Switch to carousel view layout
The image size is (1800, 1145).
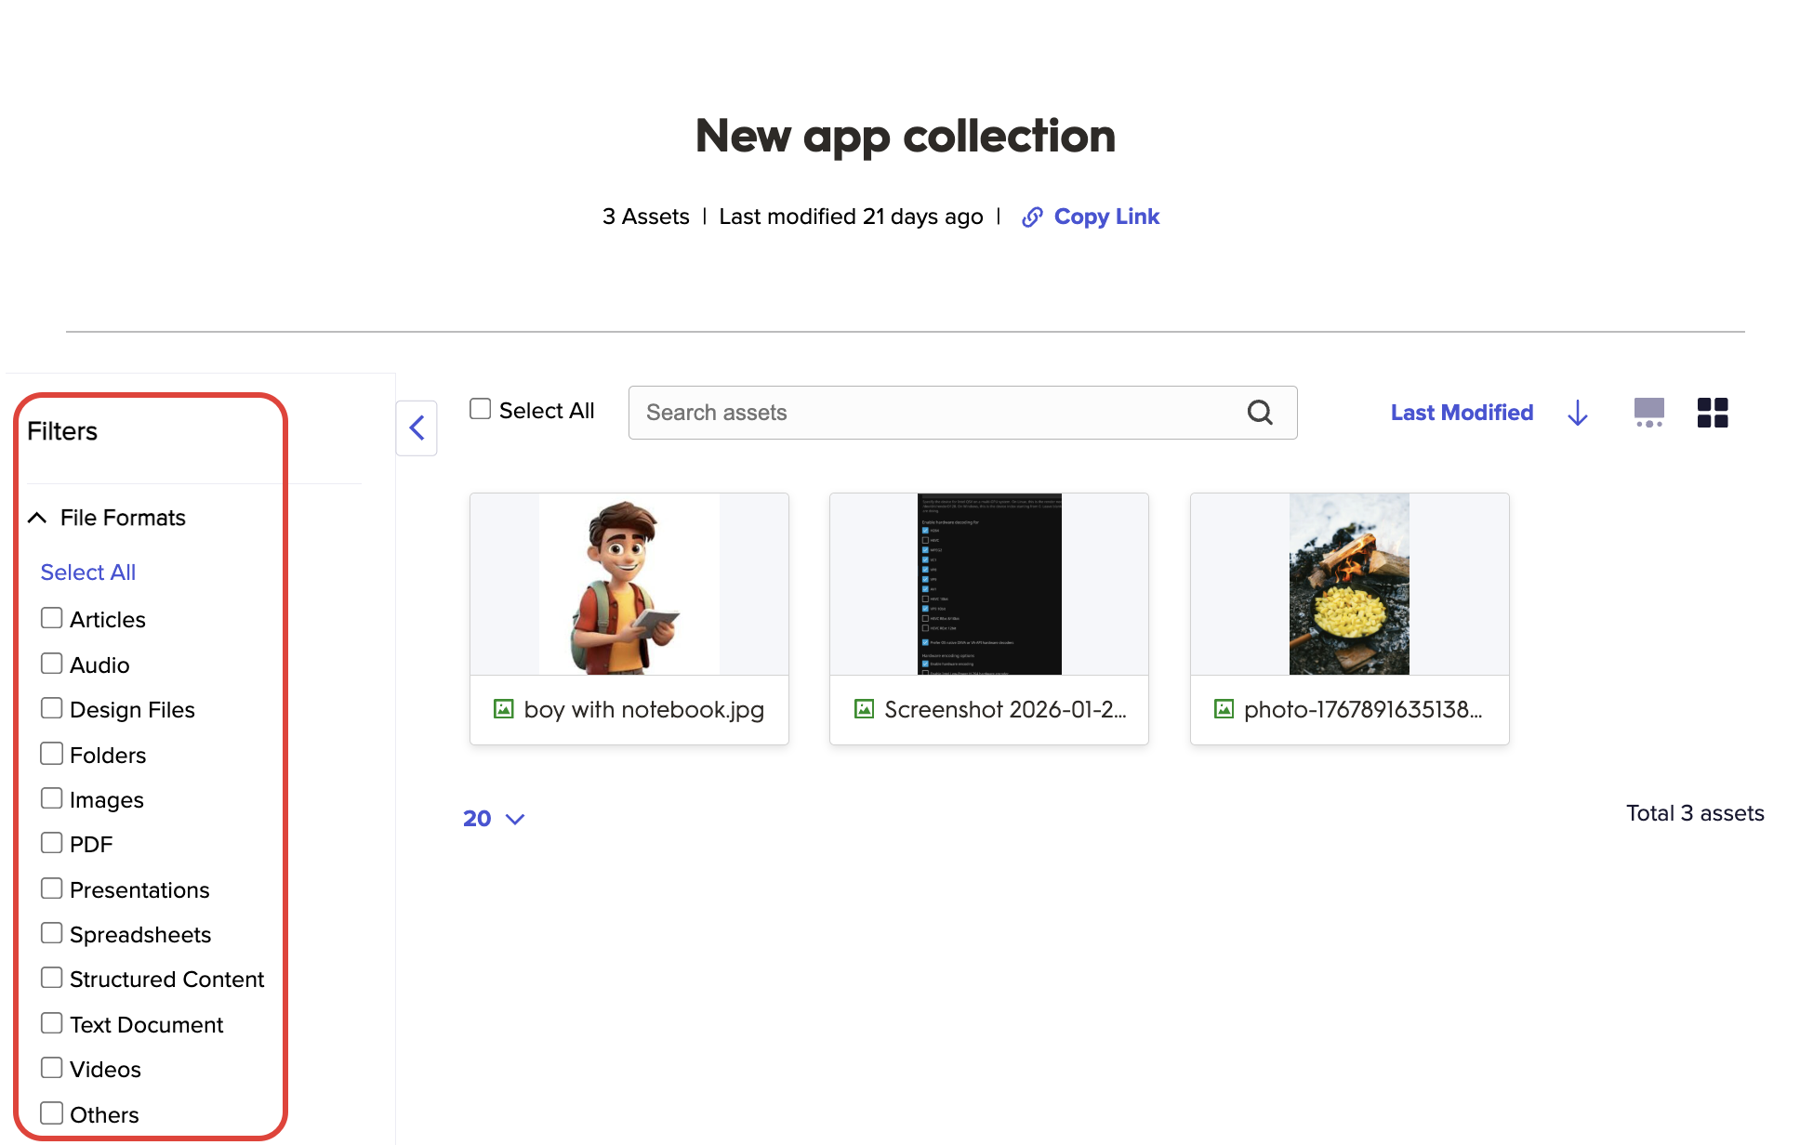pyautogui.click(x=1648, y=413)
